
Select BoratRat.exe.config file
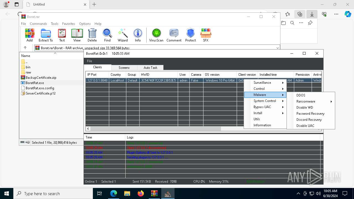37,88
